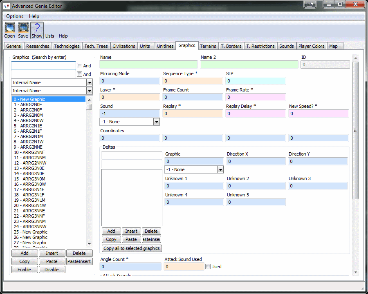Click the Direction X value field
The height and width of the screenshot is (294, 368).
pos(256,161)
